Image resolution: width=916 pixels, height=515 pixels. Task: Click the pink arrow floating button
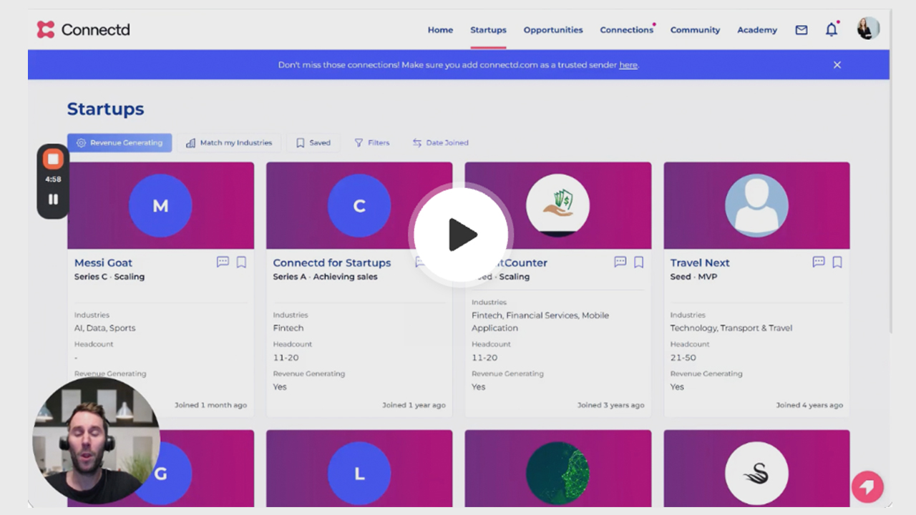(867, 487)
